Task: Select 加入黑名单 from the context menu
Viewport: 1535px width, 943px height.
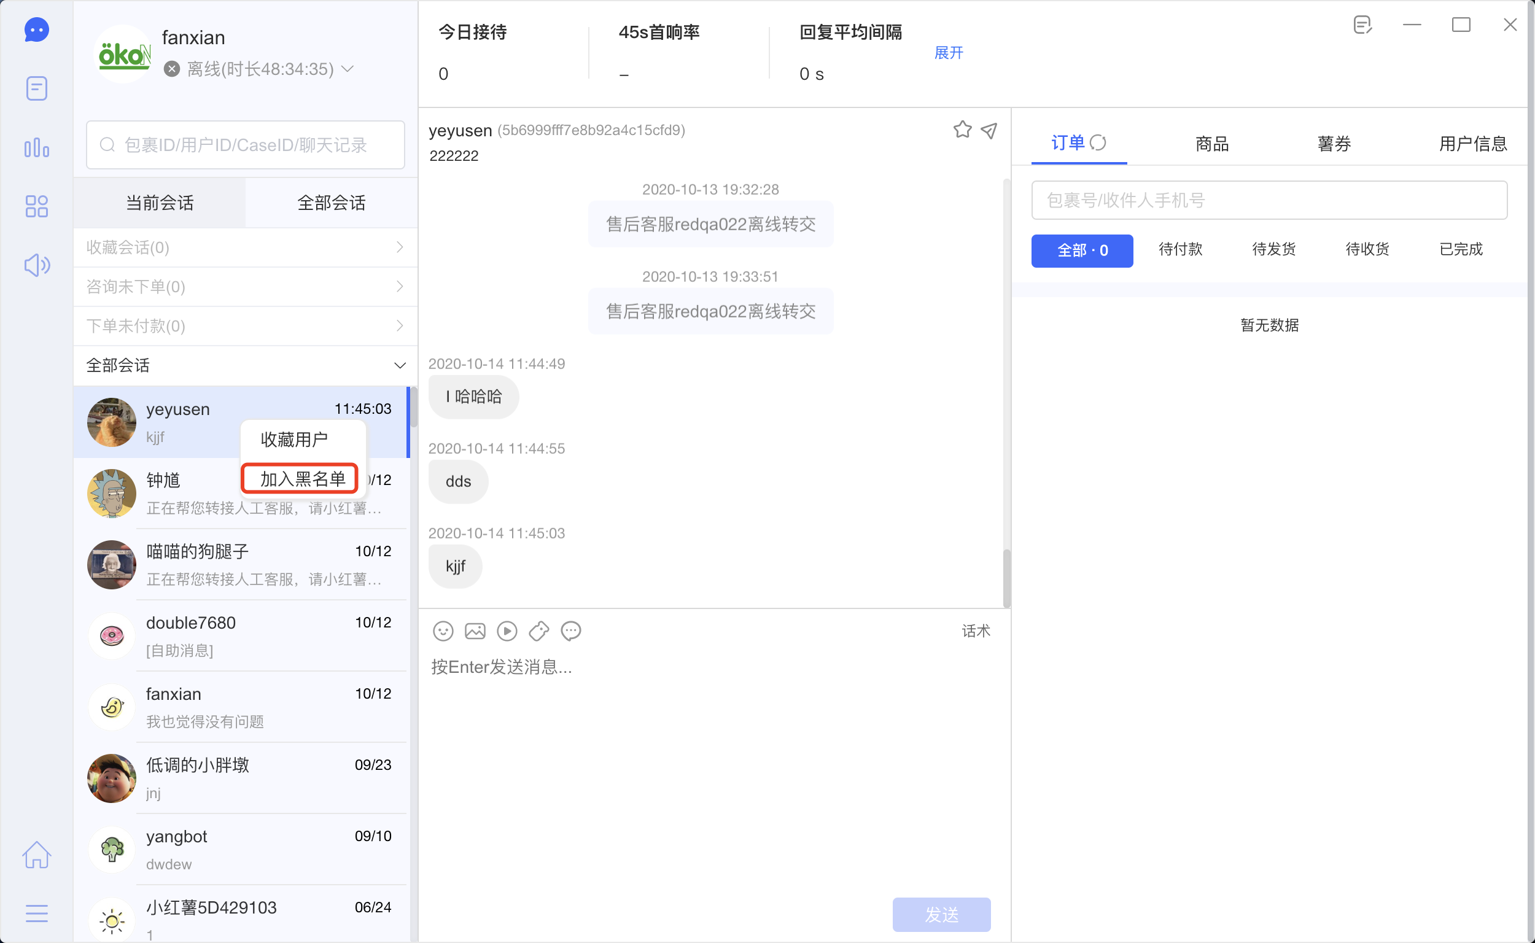Action: tap(302, 479)
